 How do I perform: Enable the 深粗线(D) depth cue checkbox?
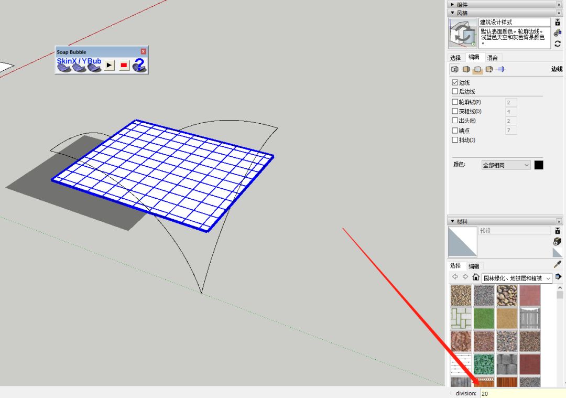click(455, 111)
